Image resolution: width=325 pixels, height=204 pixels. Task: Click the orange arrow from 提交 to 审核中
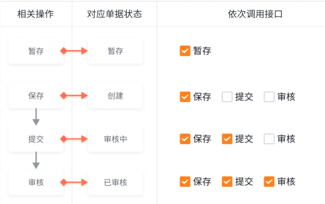click(x=74, y=139)
